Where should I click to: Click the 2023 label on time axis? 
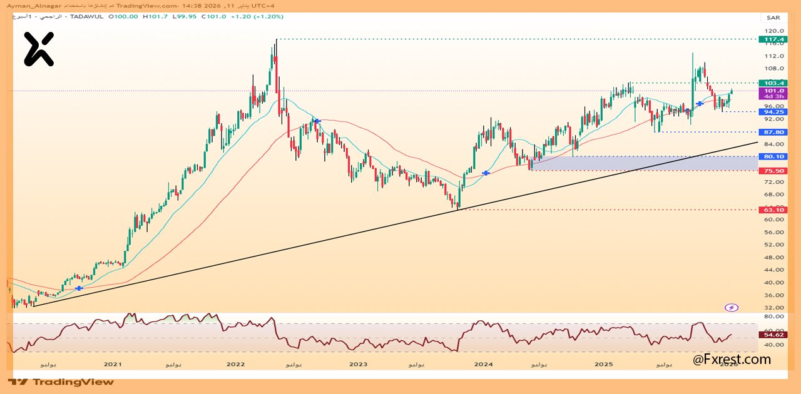pyautogui.click(x=358, y=364)
